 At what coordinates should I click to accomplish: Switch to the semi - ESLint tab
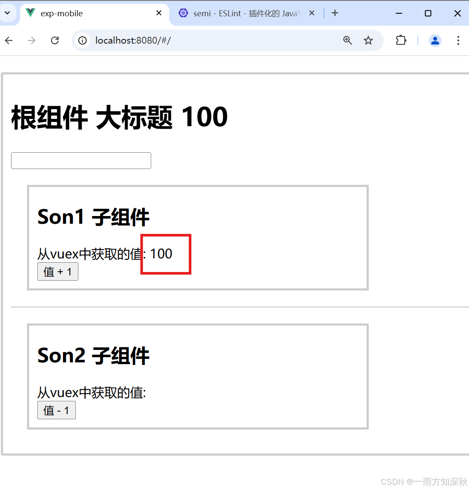(x=247, y=13)
